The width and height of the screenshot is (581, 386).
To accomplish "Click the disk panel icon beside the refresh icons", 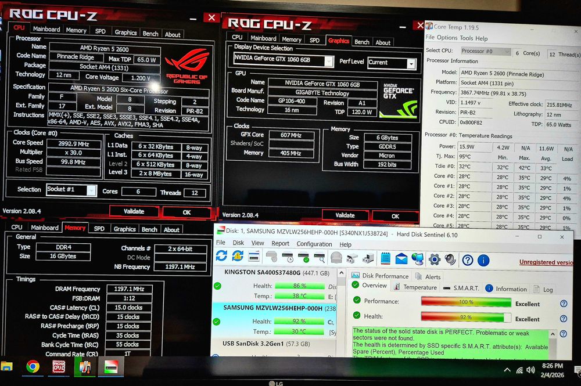I will (x=254, y=256).
